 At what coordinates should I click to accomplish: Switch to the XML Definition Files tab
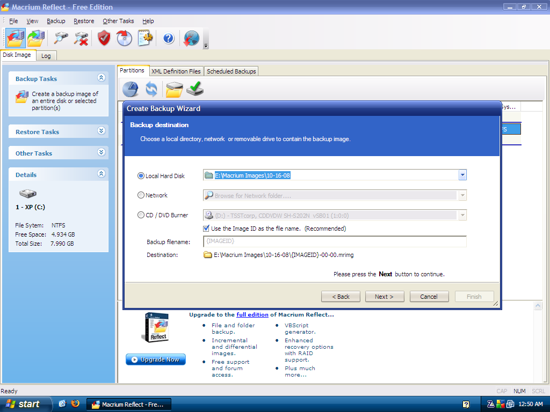[x=176, y=71]
